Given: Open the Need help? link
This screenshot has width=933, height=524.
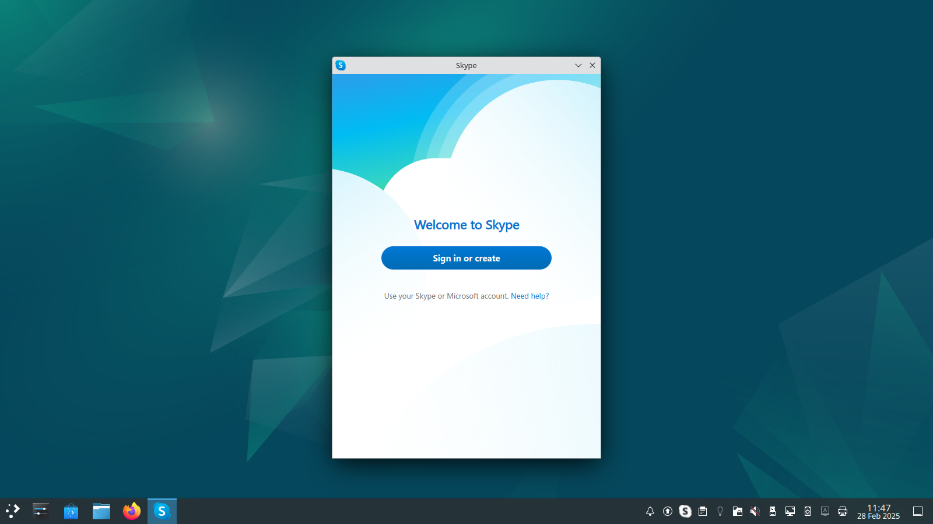Looking at the screenshot, I should point(529,296).
